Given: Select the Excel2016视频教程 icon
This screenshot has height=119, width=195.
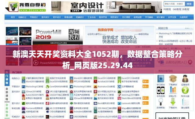Looking at the screenshot, I should 48,82.
